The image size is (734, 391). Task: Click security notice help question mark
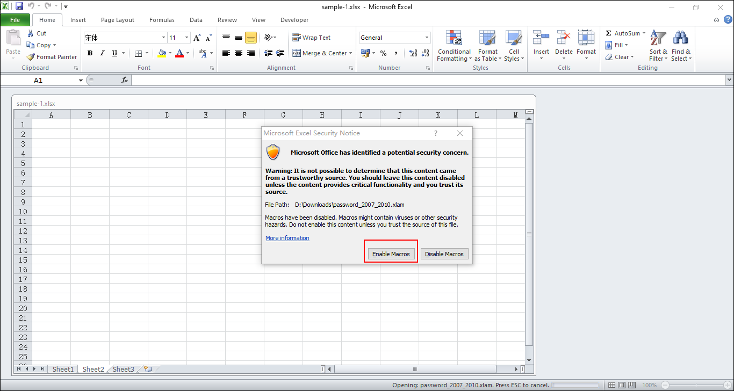pos(436,133)
